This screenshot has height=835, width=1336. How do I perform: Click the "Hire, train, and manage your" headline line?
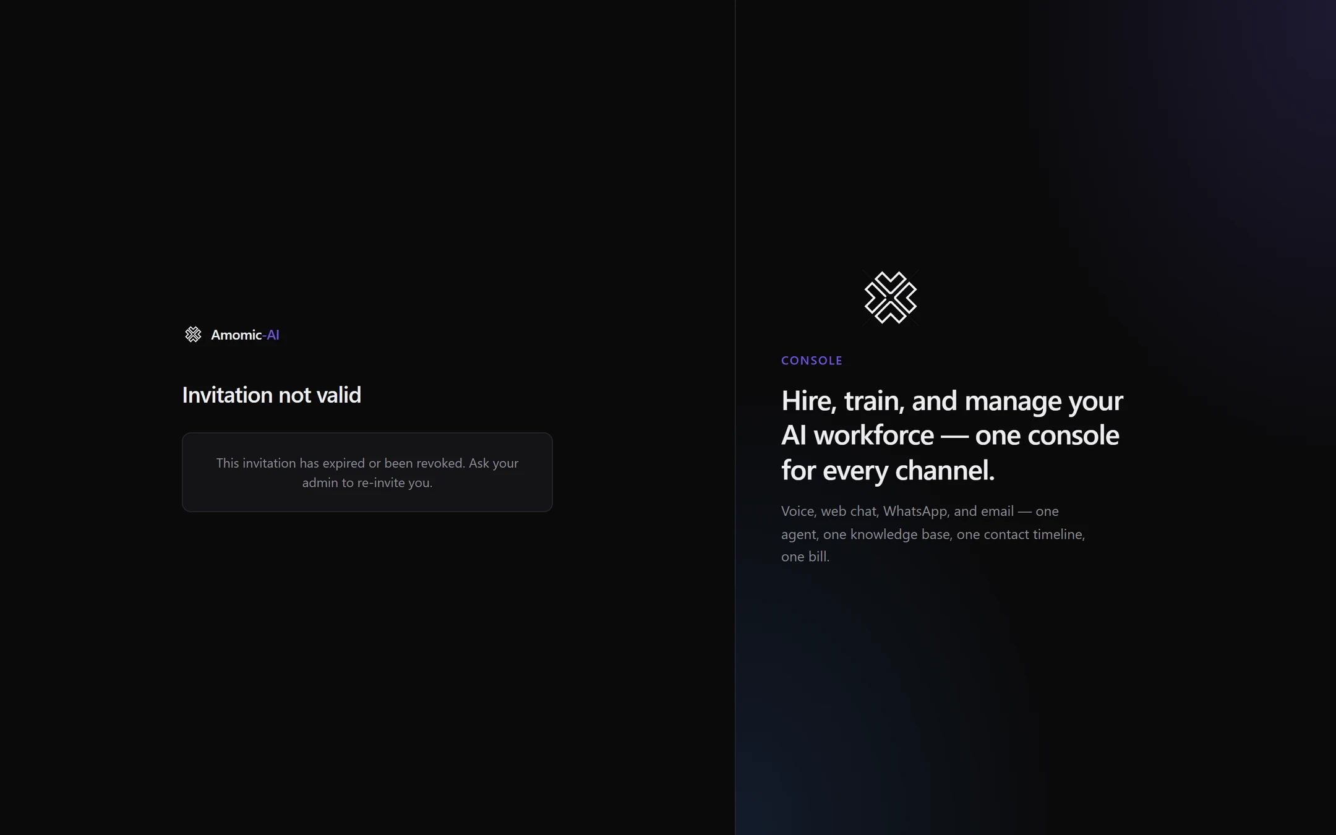[x=952, y=401]
